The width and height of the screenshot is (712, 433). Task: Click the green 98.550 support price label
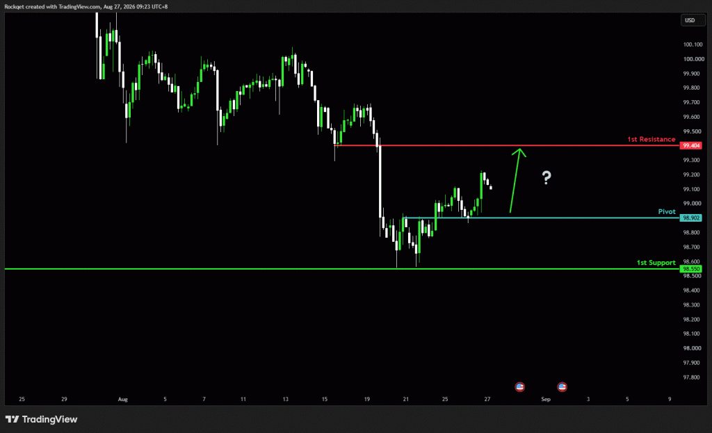click(x=690, y=269)
